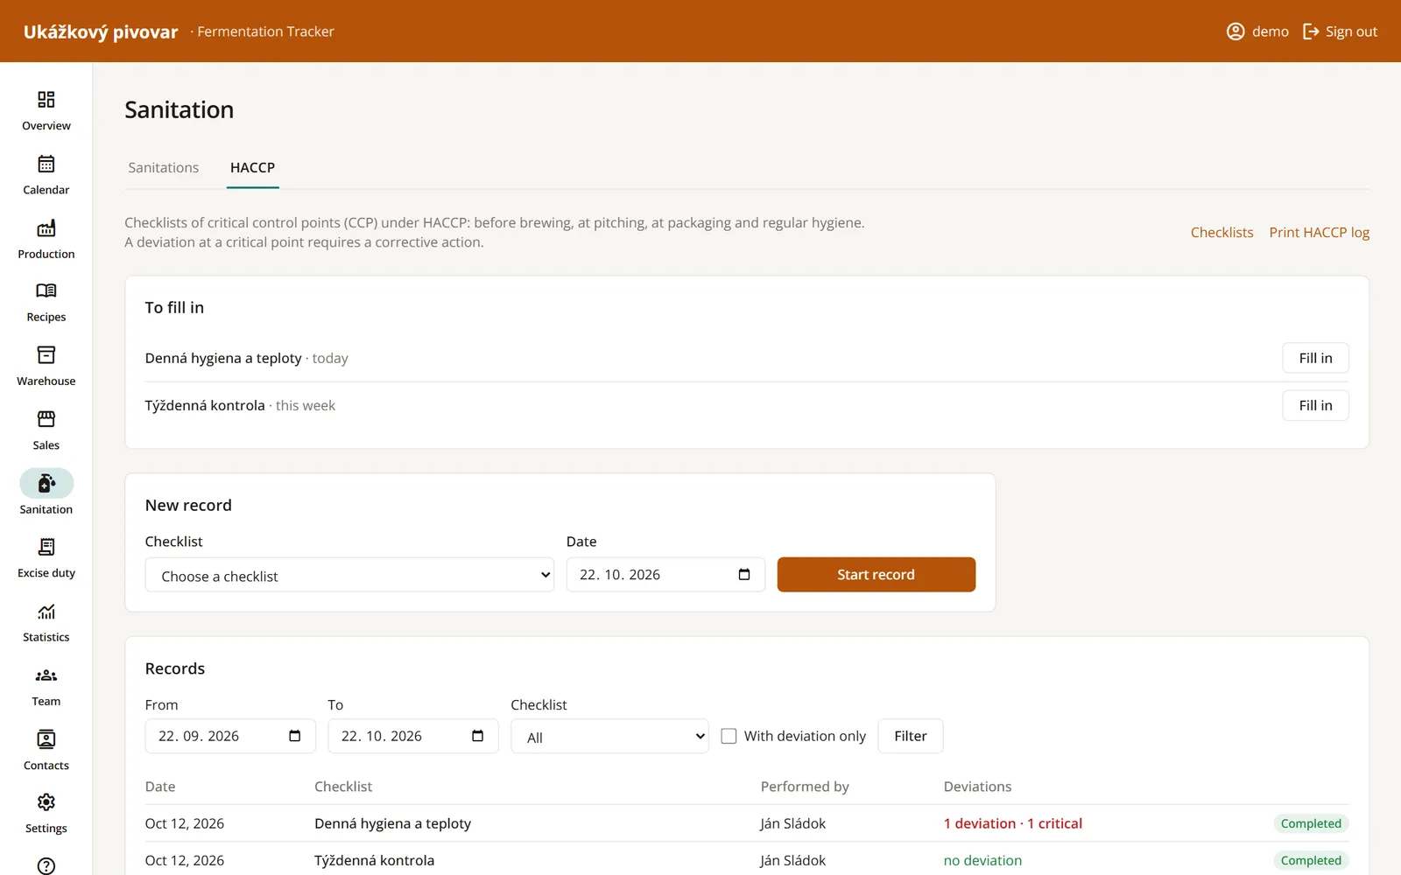Expand Choose a checklist dropdown
This screenshot has width=1401, height=875.
(x=349, y=575)
